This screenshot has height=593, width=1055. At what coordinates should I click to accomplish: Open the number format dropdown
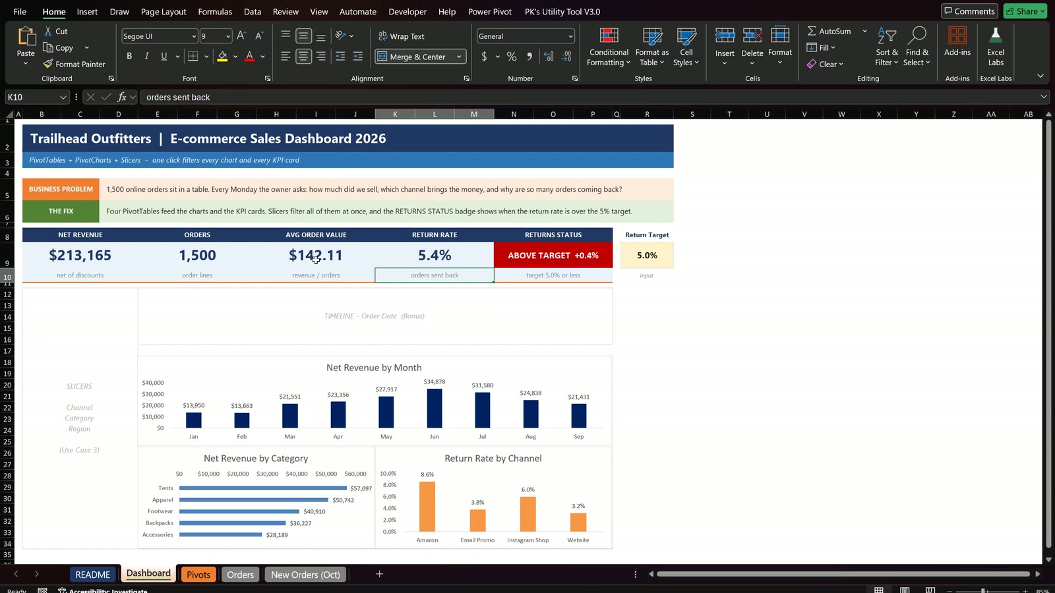tap(570, 36)
